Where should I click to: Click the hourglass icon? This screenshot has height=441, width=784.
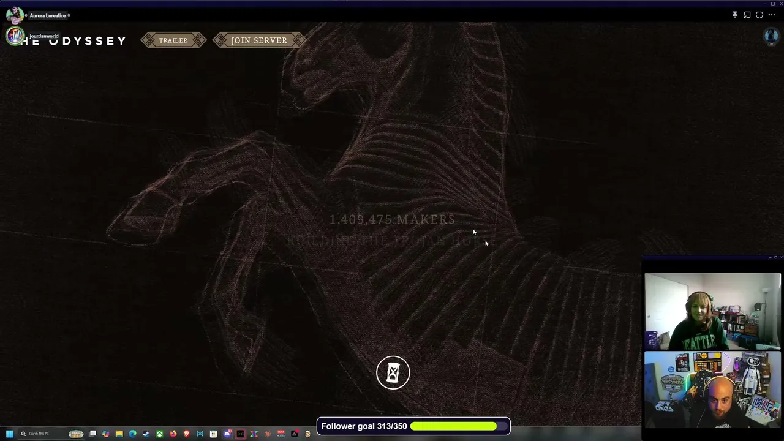pos(393,372)
